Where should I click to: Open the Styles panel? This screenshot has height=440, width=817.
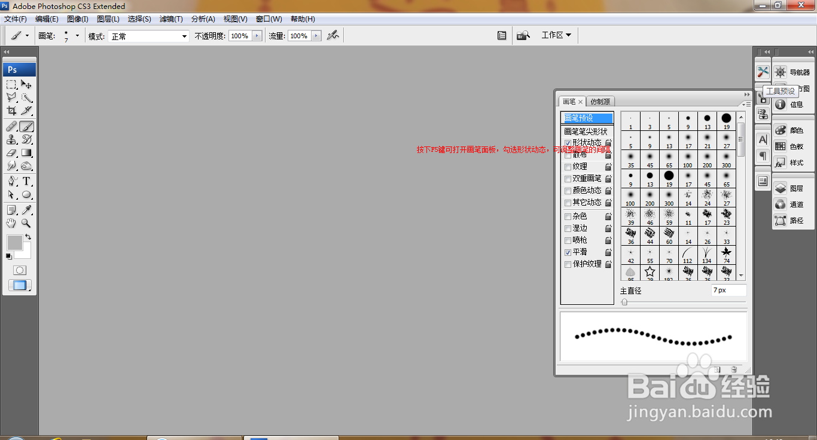(x=789, y=163)
